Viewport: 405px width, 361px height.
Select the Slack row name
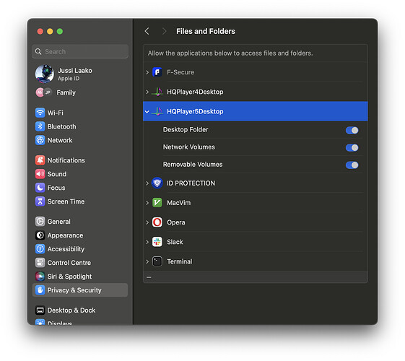click(175, 242)
